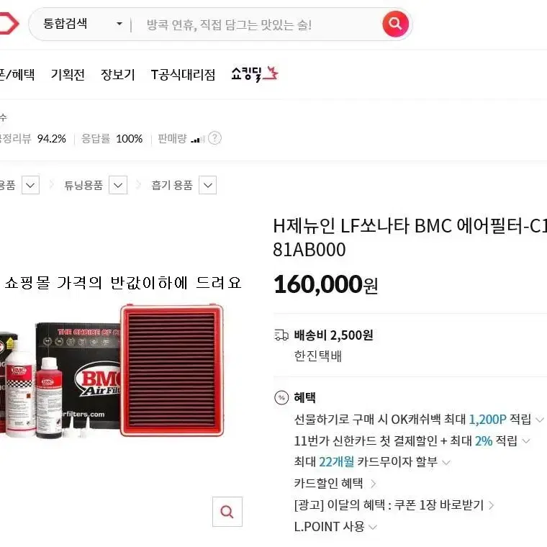The image size is (547, 547).
Task: Click into the search input field
Action: point(256,24)
